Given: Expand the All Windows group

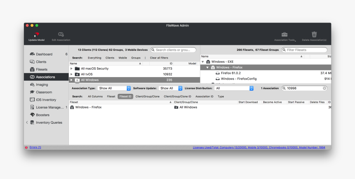Looking at the screenshot, I should coord(71,80).
